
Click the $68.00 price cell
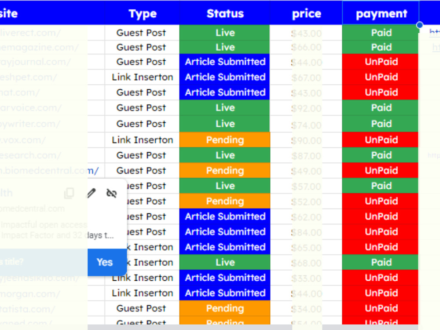pos(306,263)
